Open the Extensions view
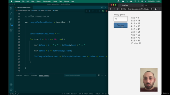The height and width of the screenshot is (95, 170). point(11,30)
